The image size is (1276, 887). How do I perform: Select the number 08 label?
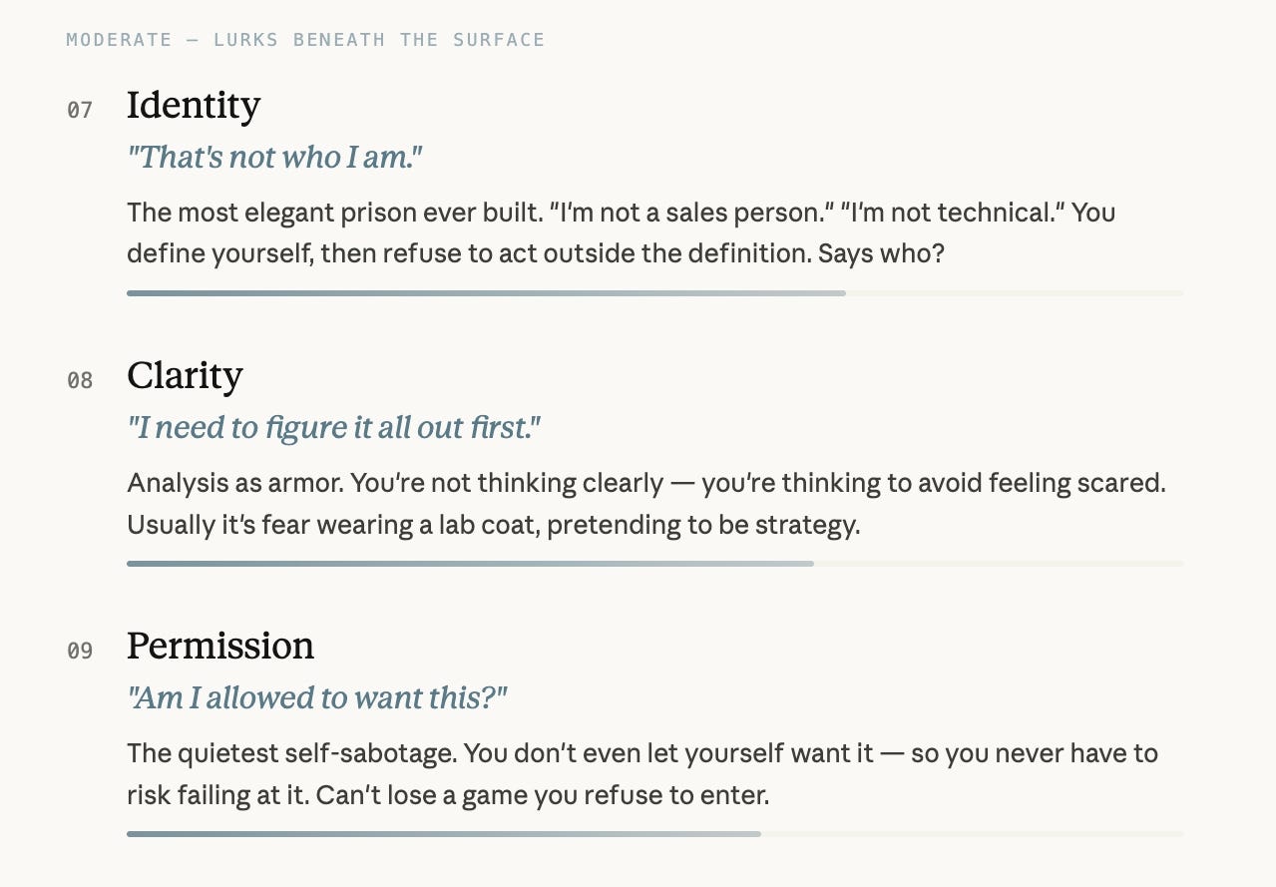(x=80, y=380)
